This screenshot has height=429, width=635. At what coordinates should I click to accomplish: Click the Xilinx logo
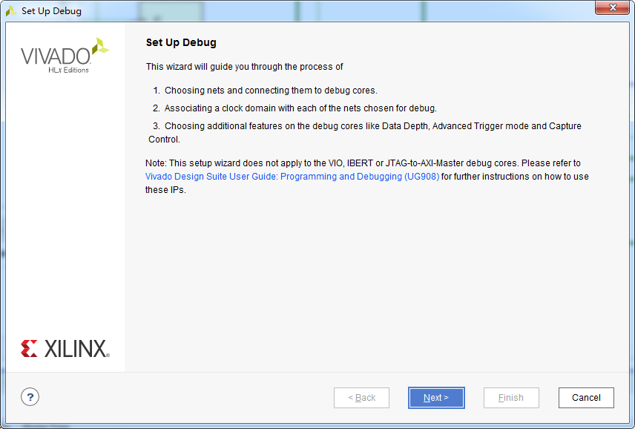pyautogui.click(x=65, y=349)
